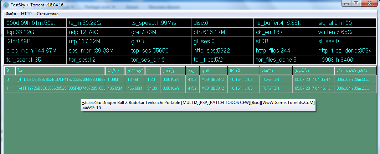Click the http_files_done:3534 stat cell
Image resolution: width=380 pixels, height=154 pixels.
pos(345,51)
